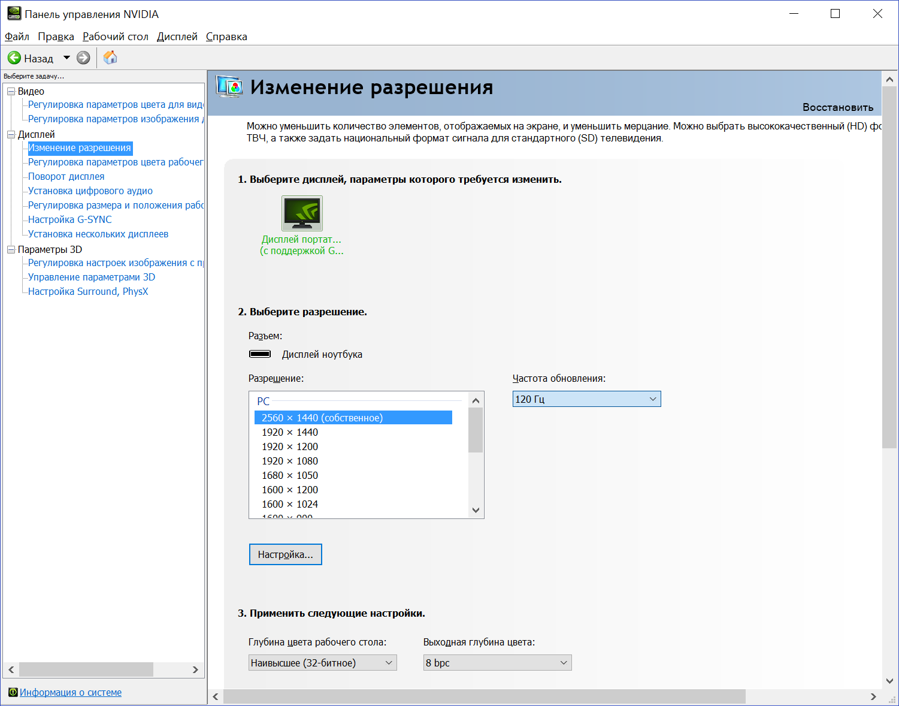Viewport: 899px width, 706px height.
Task: Open Глубина цвета рабочего стола dropdown
Action: [322, 663]
